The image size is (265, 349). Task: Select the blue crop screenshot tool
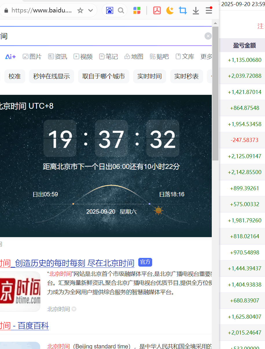183,11
